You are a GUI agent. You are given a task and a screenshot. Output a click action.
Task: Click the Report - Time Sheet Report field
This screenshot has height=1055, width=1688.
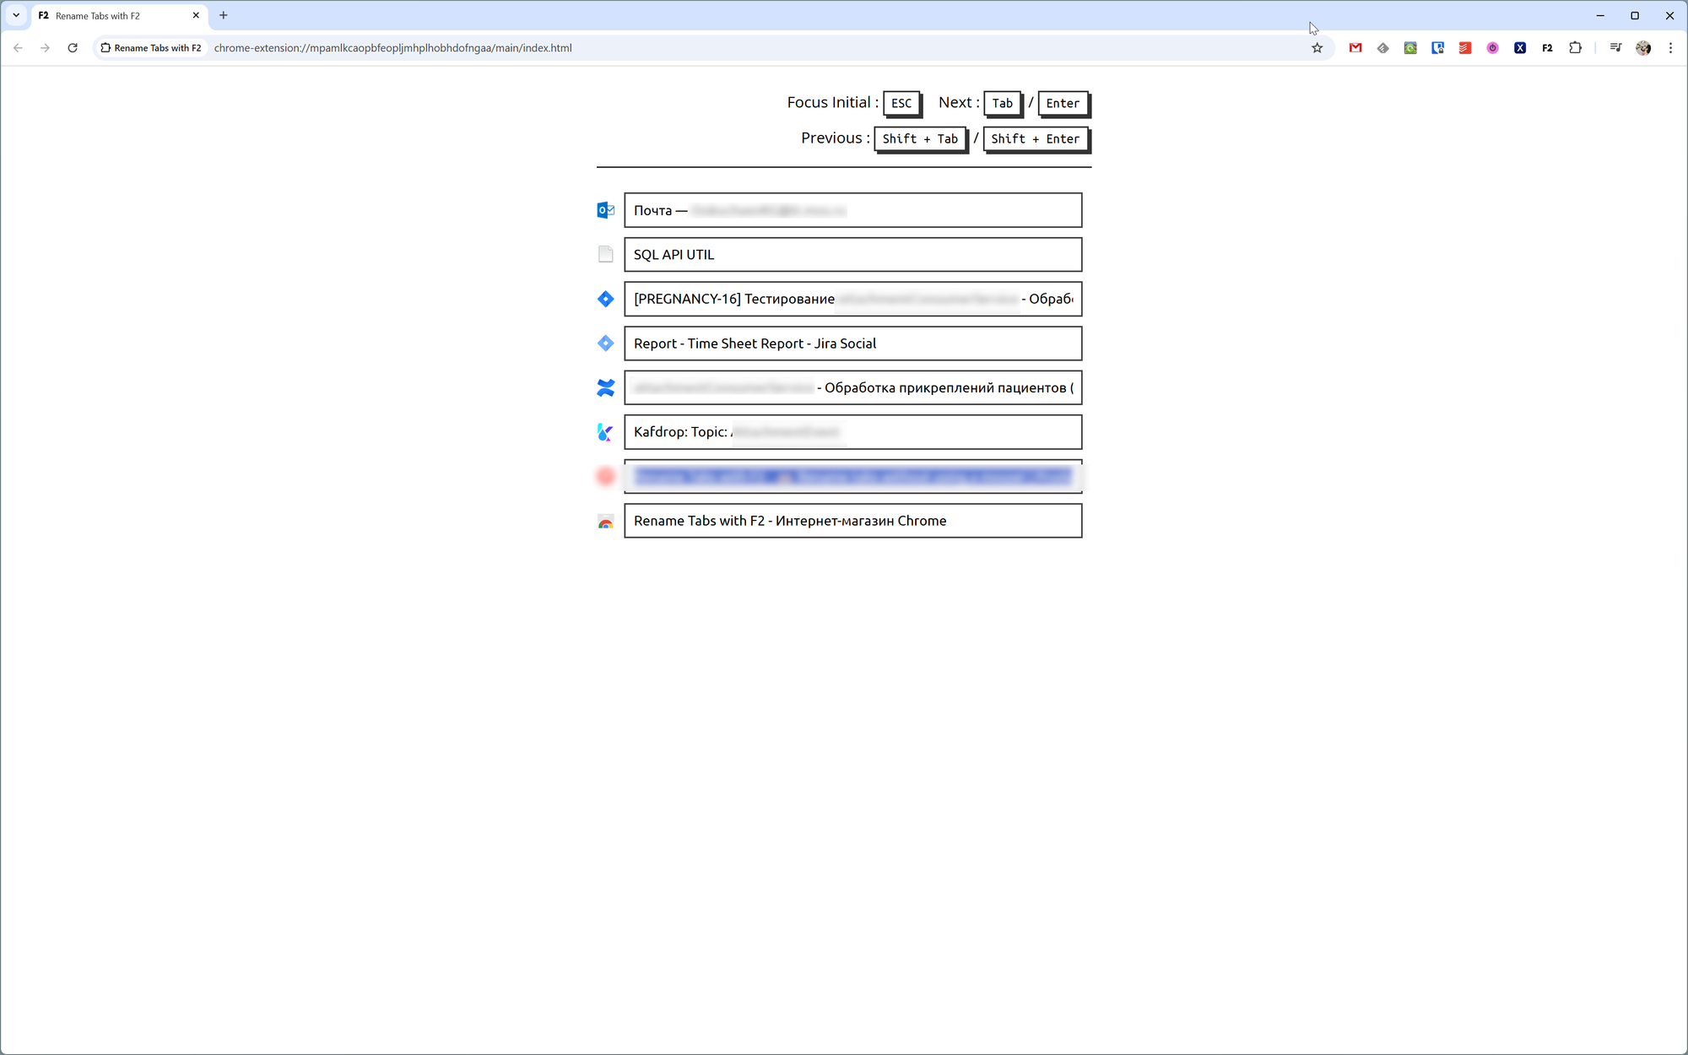click(852, 344)
